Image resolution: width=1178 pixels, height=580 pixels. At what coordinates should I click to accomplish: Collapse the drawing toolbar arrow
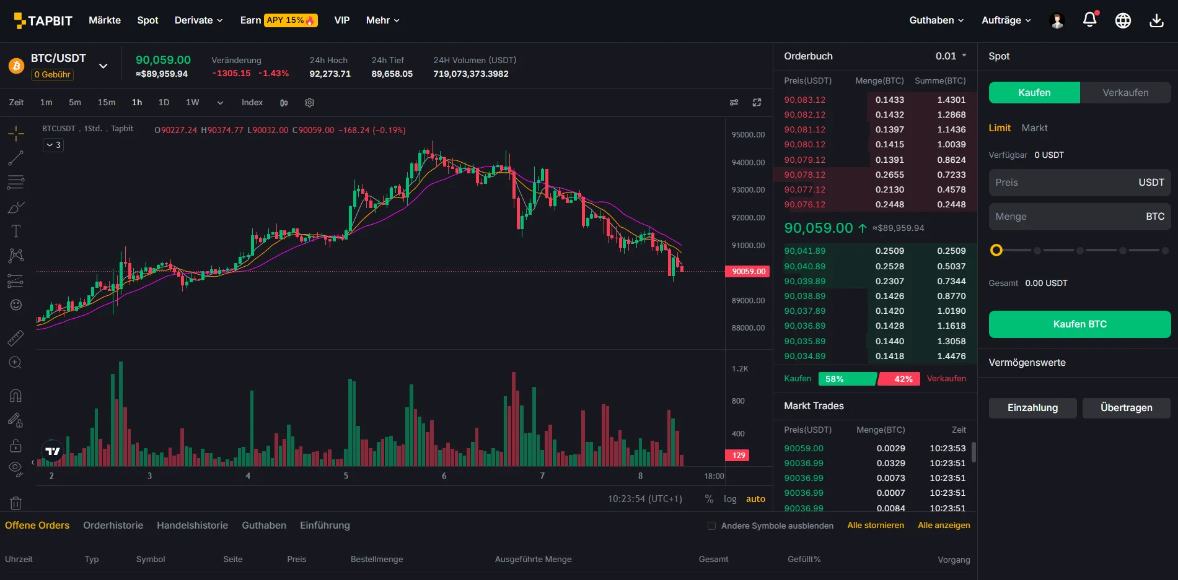33,462
